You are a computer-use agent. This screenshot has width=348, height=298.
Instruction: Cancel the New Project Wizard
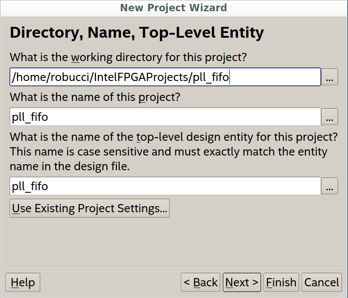point(322,282)
